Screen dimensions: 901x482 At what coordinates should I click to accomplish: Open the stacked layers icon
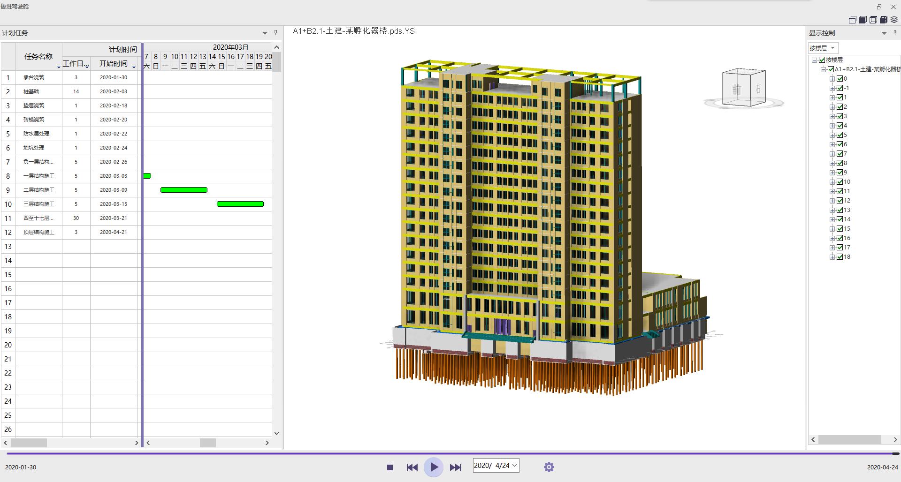[894, 20]
